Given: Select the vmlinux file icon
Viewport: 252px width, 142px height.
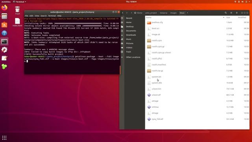Looking at the screenshot, I should point(149,107).
